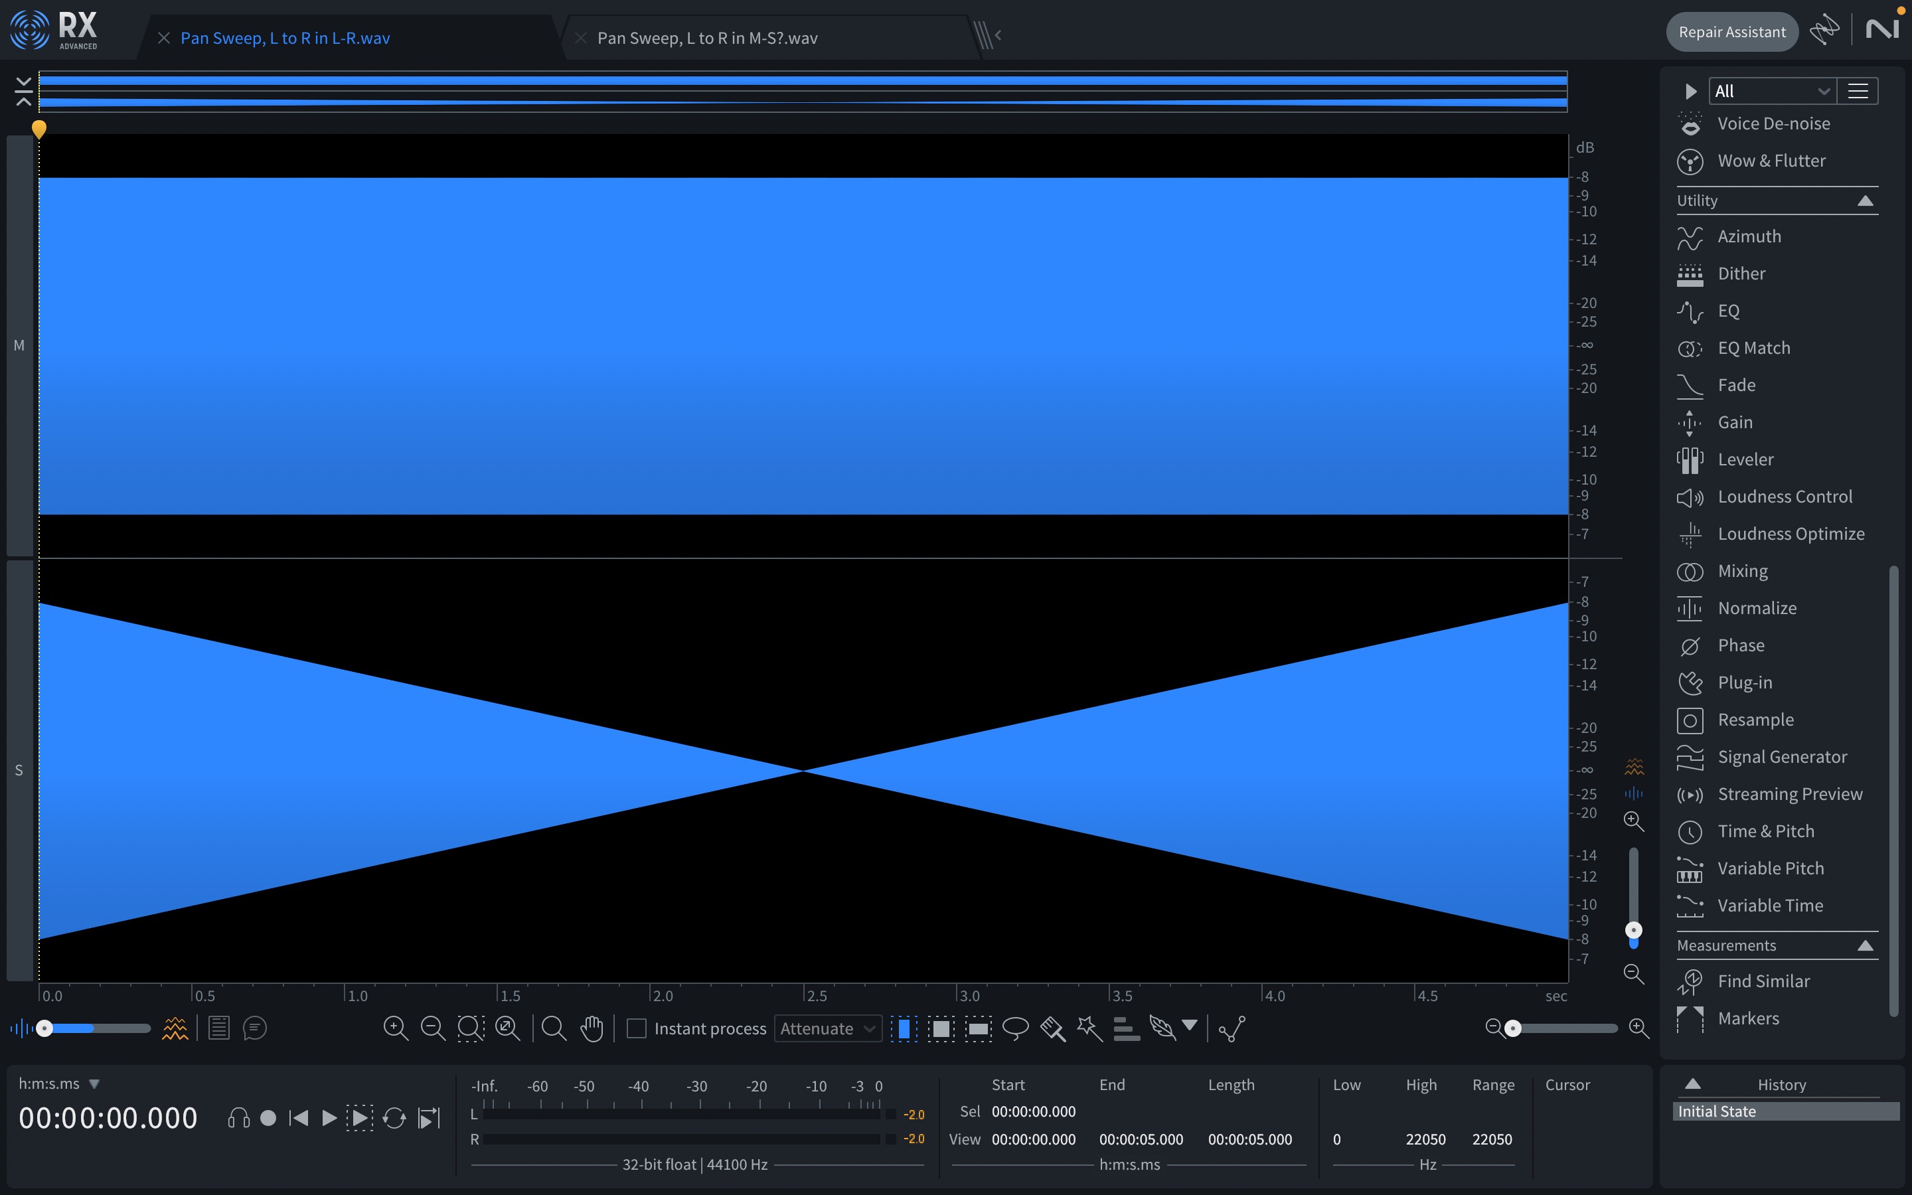Image resolution: width=1912 pixels, height=1195 pixels.
Task: Select the Grab and Drag hand tool
Action: [x=592, y=1028]
